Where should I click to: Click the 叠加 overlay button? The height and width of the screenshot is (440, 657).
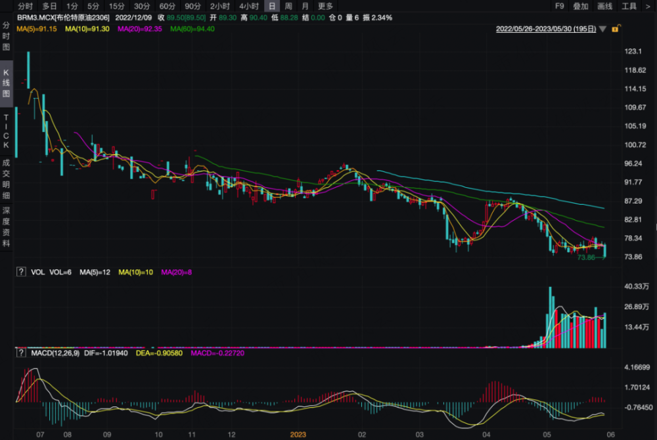click(581, 6)
